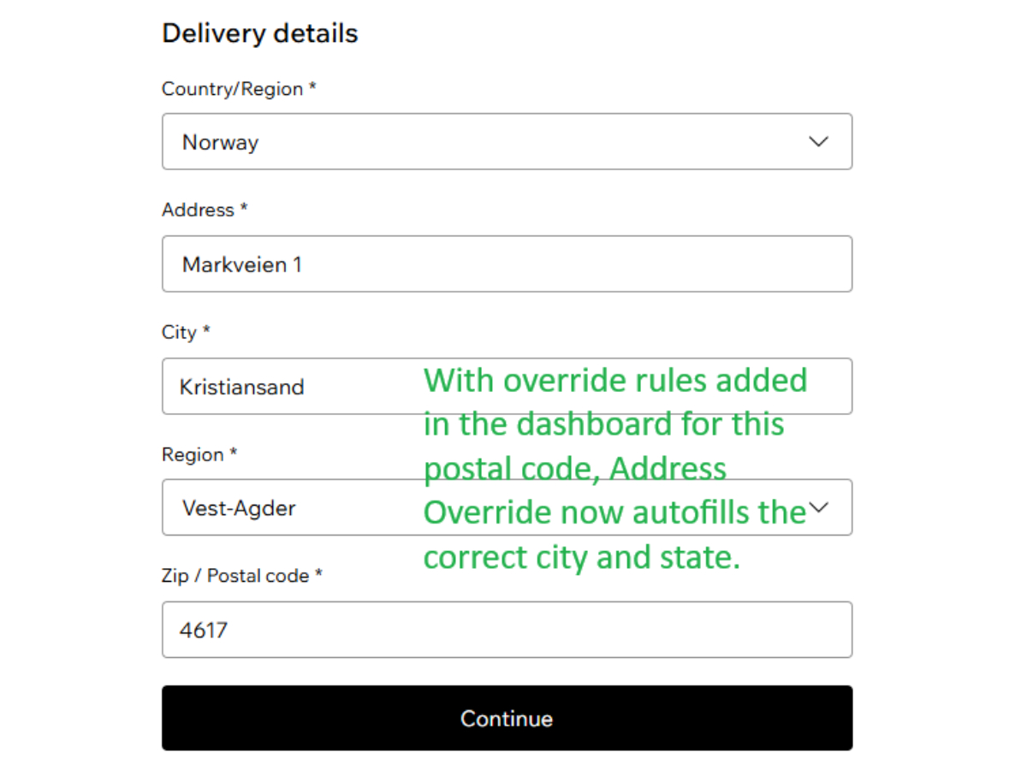Click the Address field label

point(198,210)
